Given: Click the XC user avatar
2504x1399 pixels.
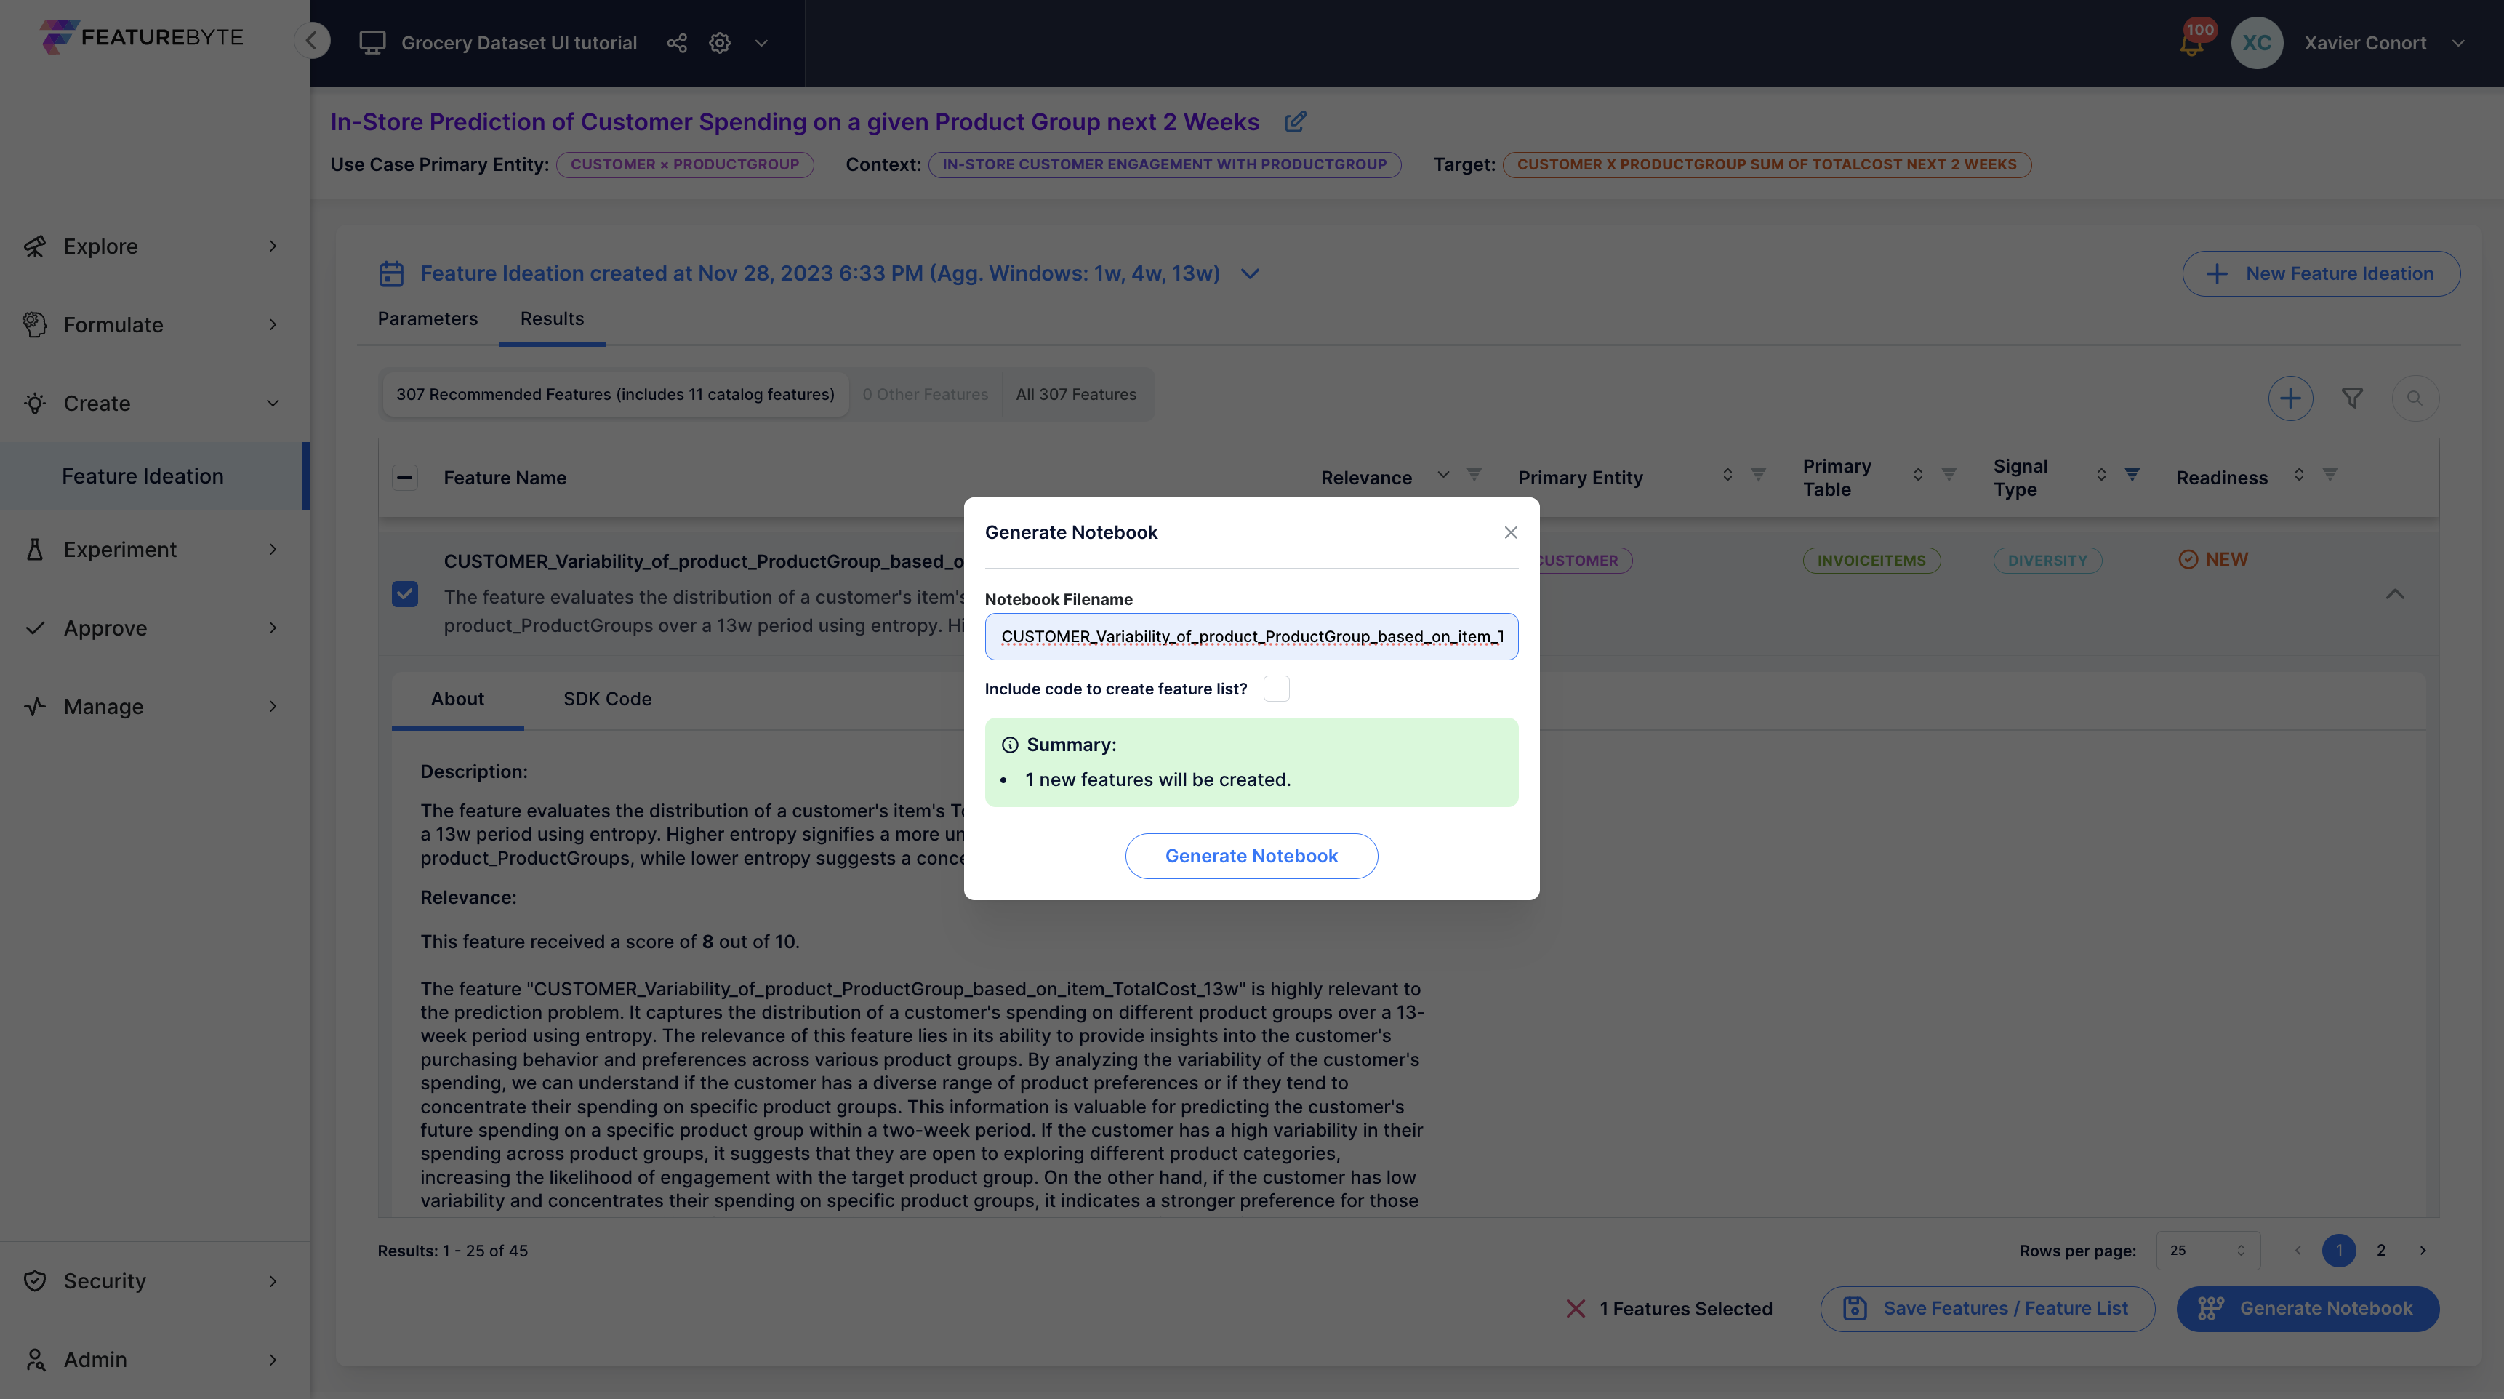Looking at the screenshot, I should pos(2256,43).
